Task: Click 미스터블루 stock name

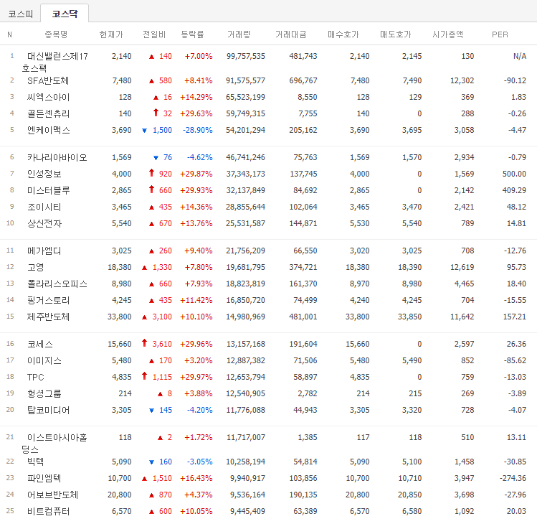Action: pyautogui.click(x=48, y=190)
